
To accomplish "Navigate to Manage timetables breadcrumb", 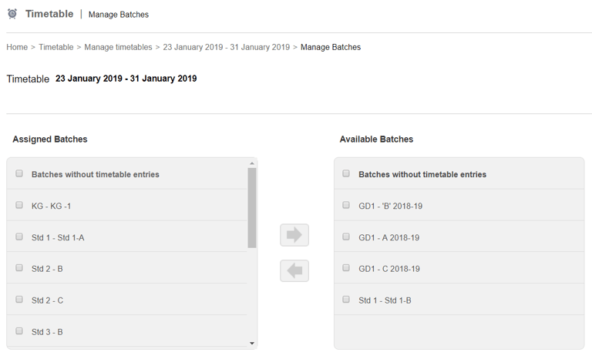I will [x=118, y=47].
